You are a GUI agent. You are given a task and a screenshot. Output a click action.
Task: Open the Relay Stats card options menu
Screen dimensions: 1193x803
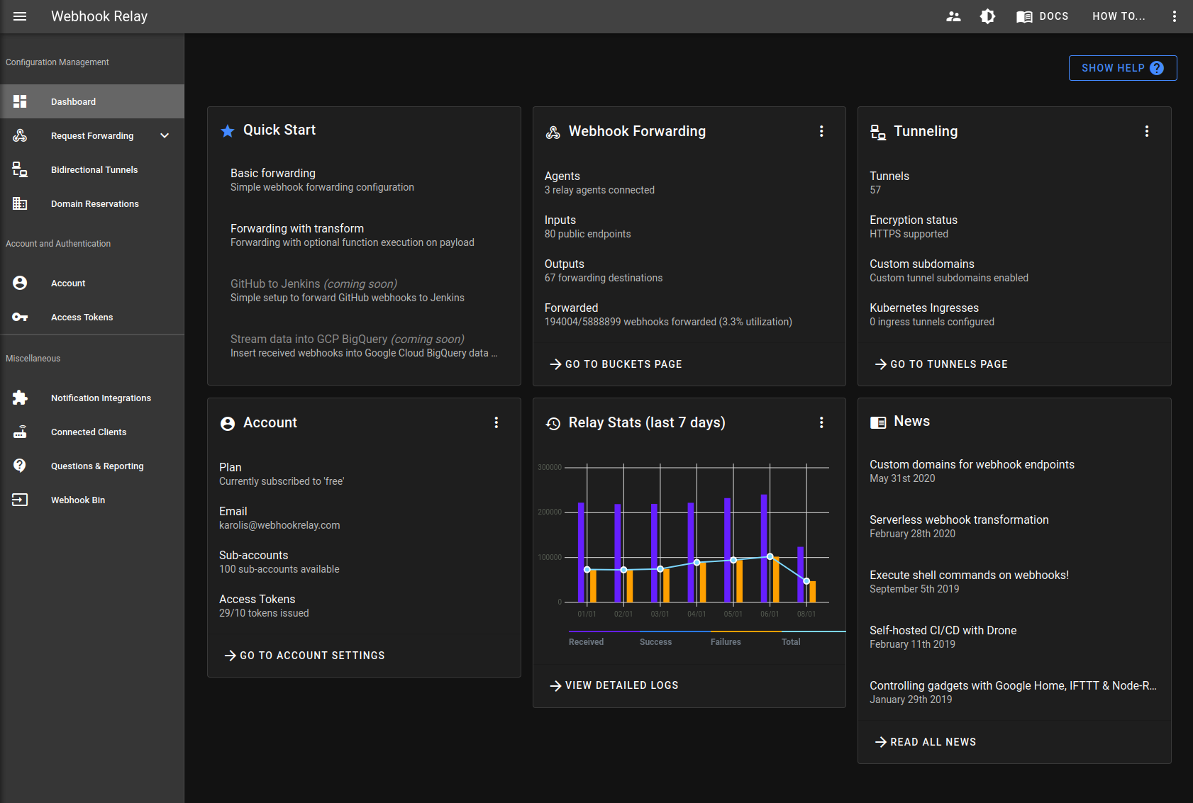(821, 422)
